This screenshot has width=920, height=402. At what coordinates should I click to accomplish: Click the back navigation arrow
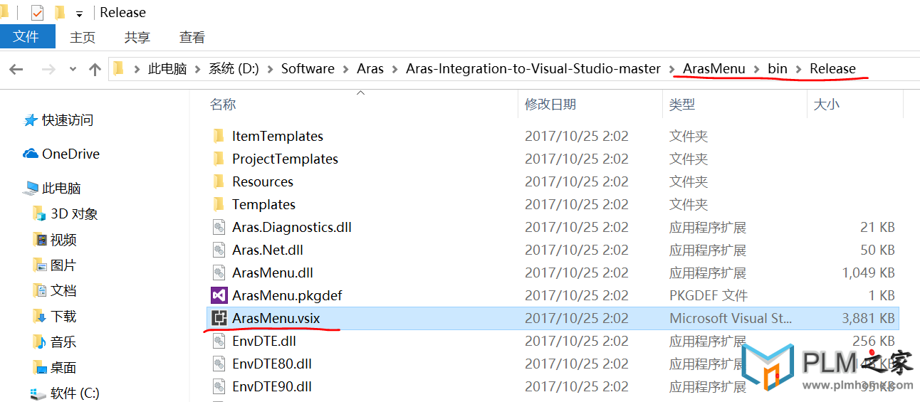[x=16, y=69]
